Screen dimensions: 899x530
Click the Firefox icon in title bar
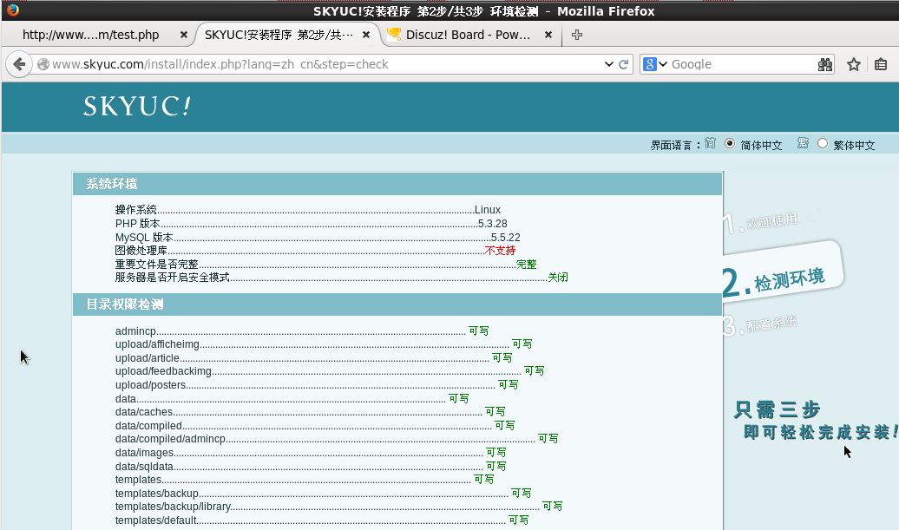click(x=13, y=10)
